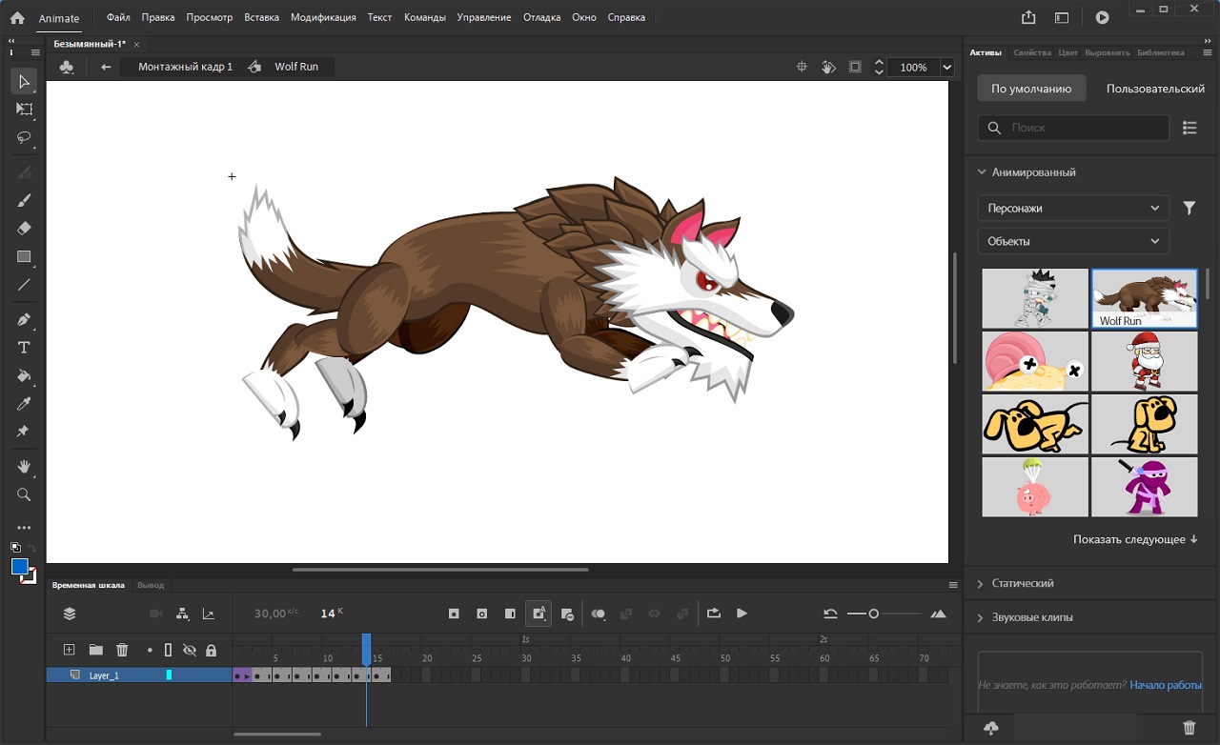Pick the Paint Bucket tool

tap(25, 375)
